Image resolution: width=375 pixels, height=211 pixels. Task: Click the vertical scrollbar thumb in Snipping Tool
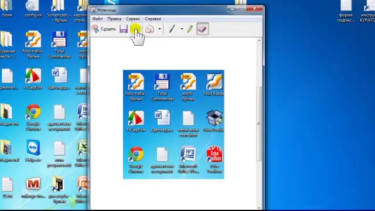tap(259, 124)
